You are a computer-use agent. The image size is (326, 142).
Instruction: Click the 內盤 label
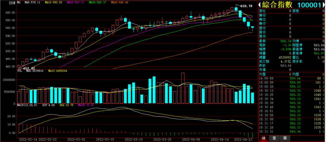pyautogui.click(x=296, y=74)
